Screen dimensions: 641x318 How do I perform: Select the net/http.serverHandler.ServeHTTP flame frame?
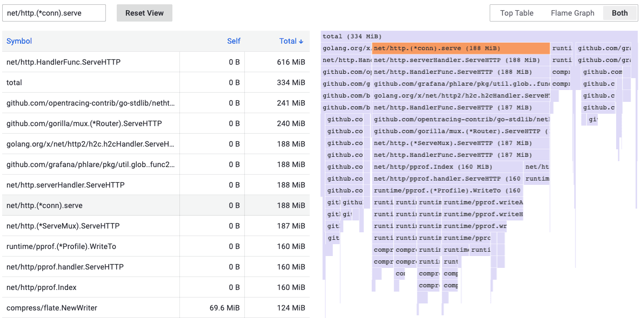click(x=459, y=60)
